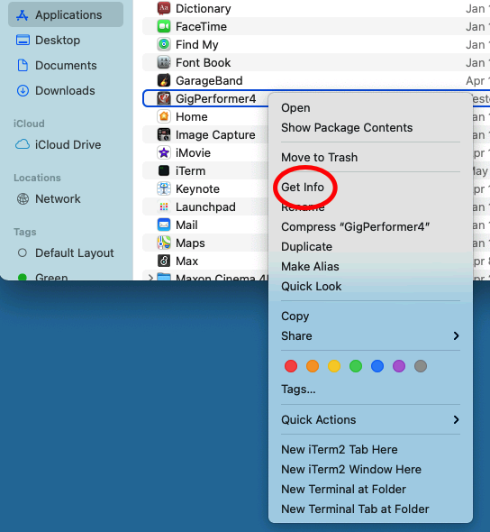The image size is (490, 532).
Task: Apply the blue tag color
Action: 377,366
